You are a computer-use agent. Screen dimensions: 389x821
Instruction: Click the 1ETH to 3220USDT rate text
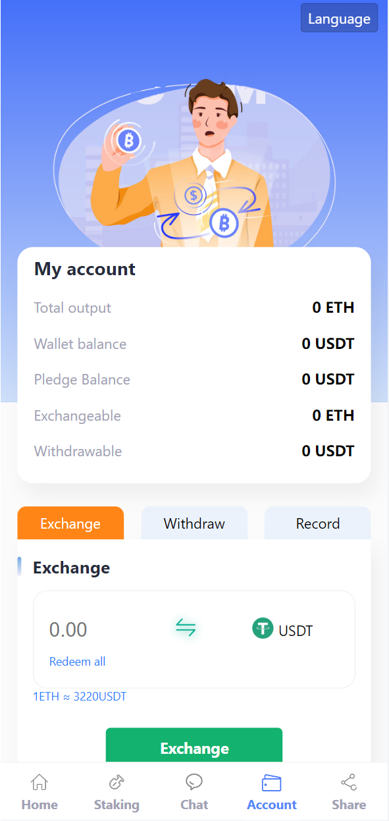click(x=79, y=696)
